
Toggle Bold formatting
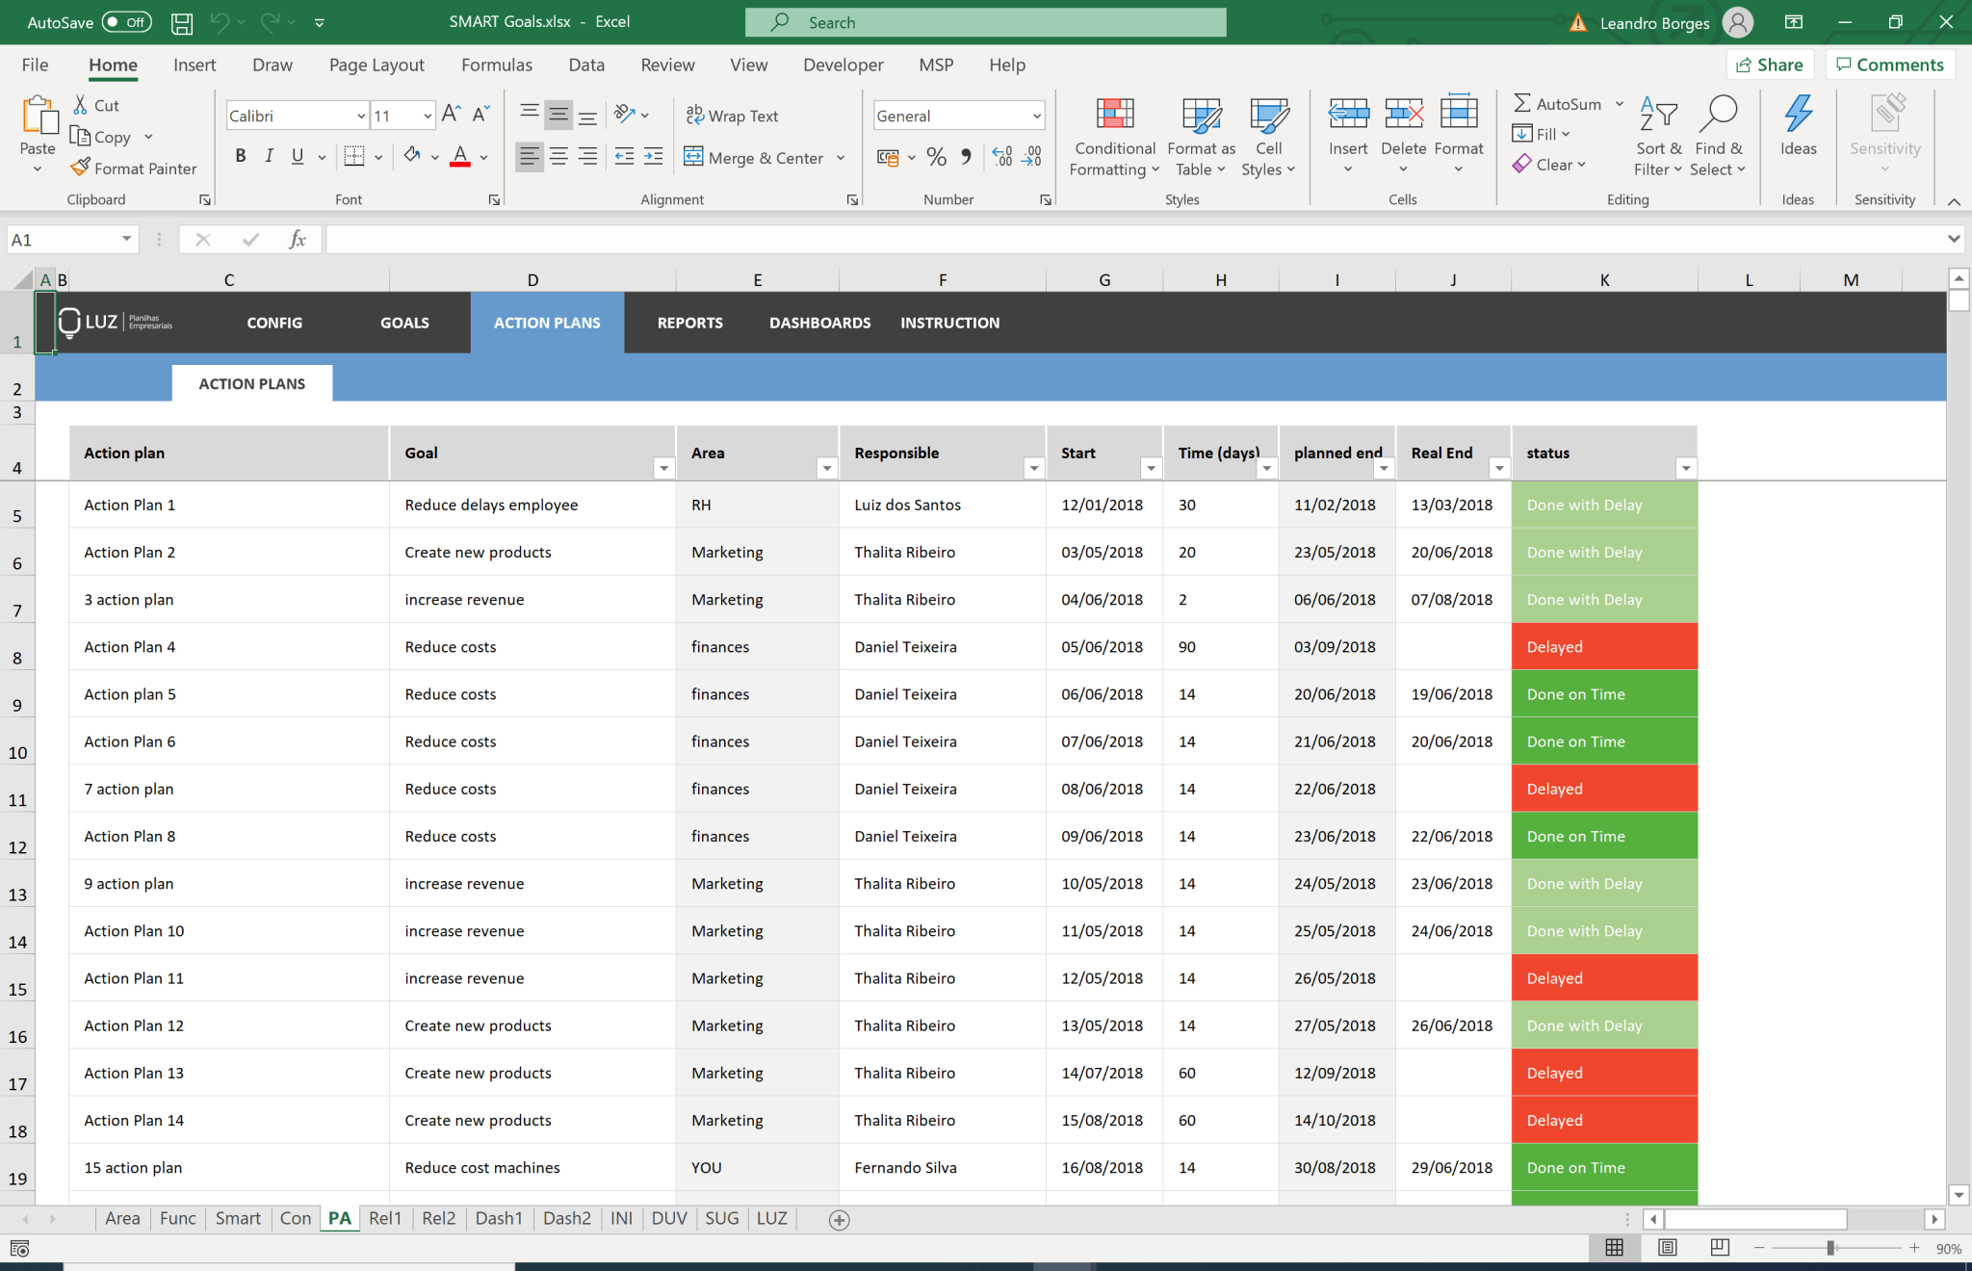241,156
